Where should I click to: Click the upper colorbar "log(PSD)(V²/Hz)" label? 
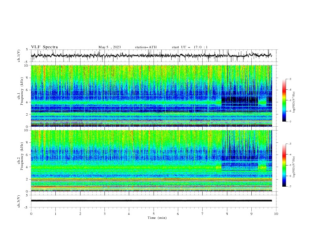coord(294,102)
